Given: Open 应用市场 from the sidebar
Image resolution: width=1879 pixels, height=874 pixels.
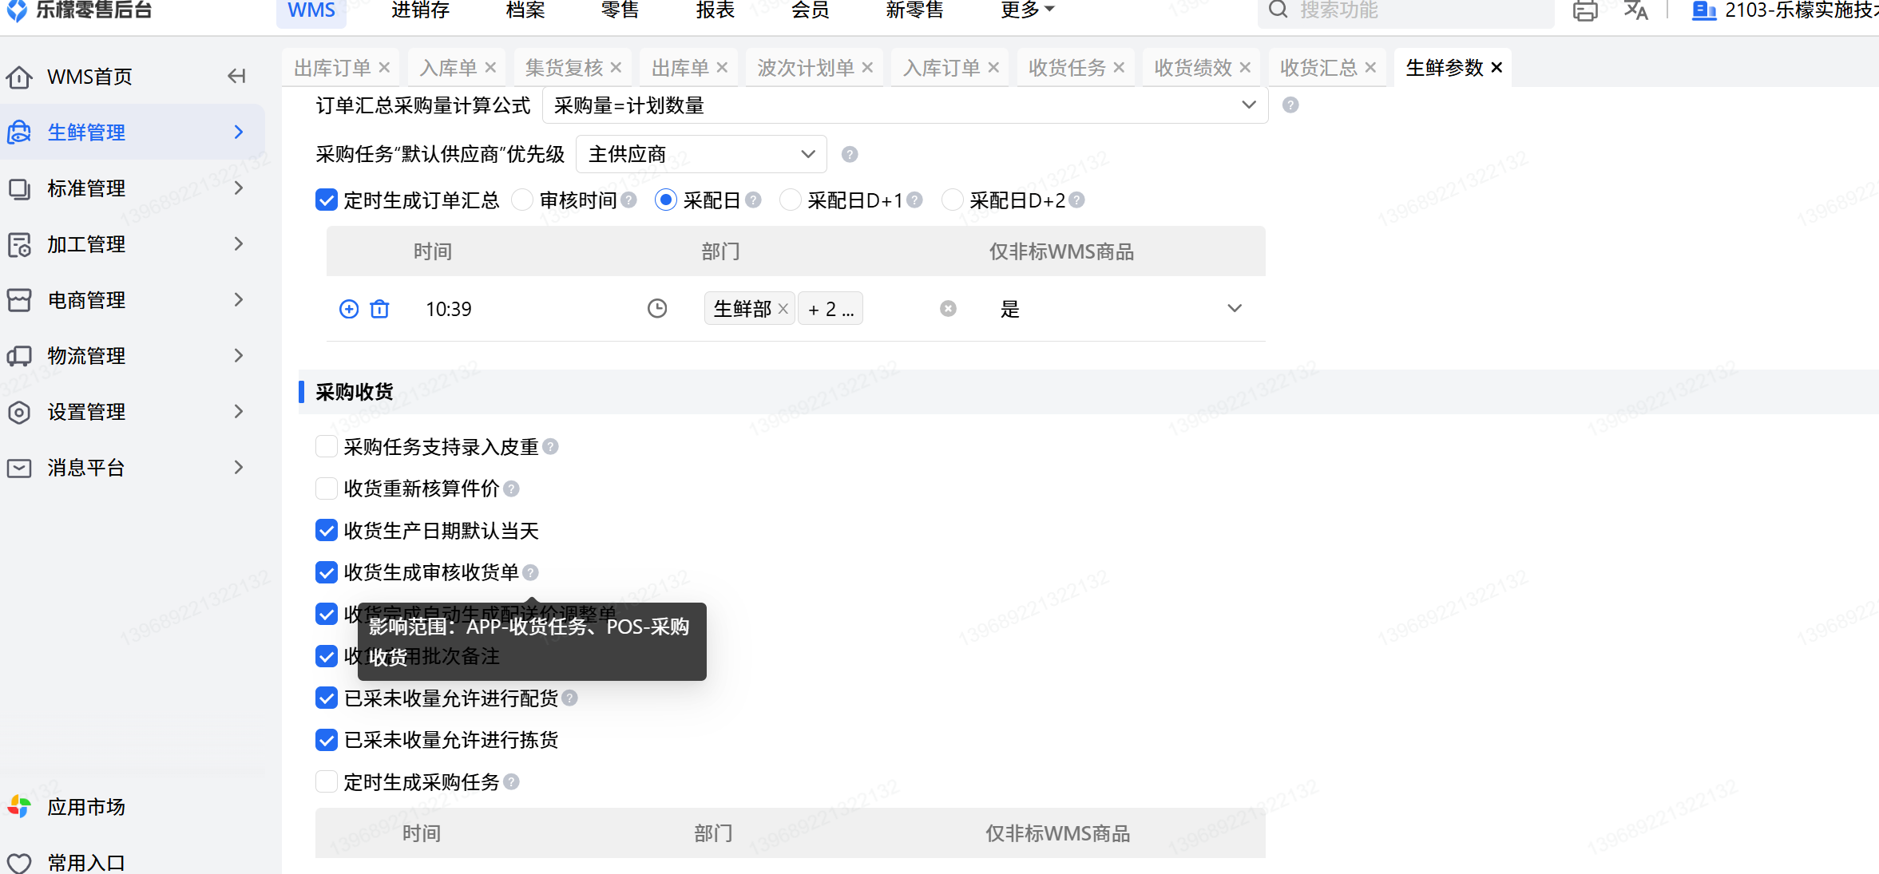Looking at the screenshot, I should click(85, 807).
